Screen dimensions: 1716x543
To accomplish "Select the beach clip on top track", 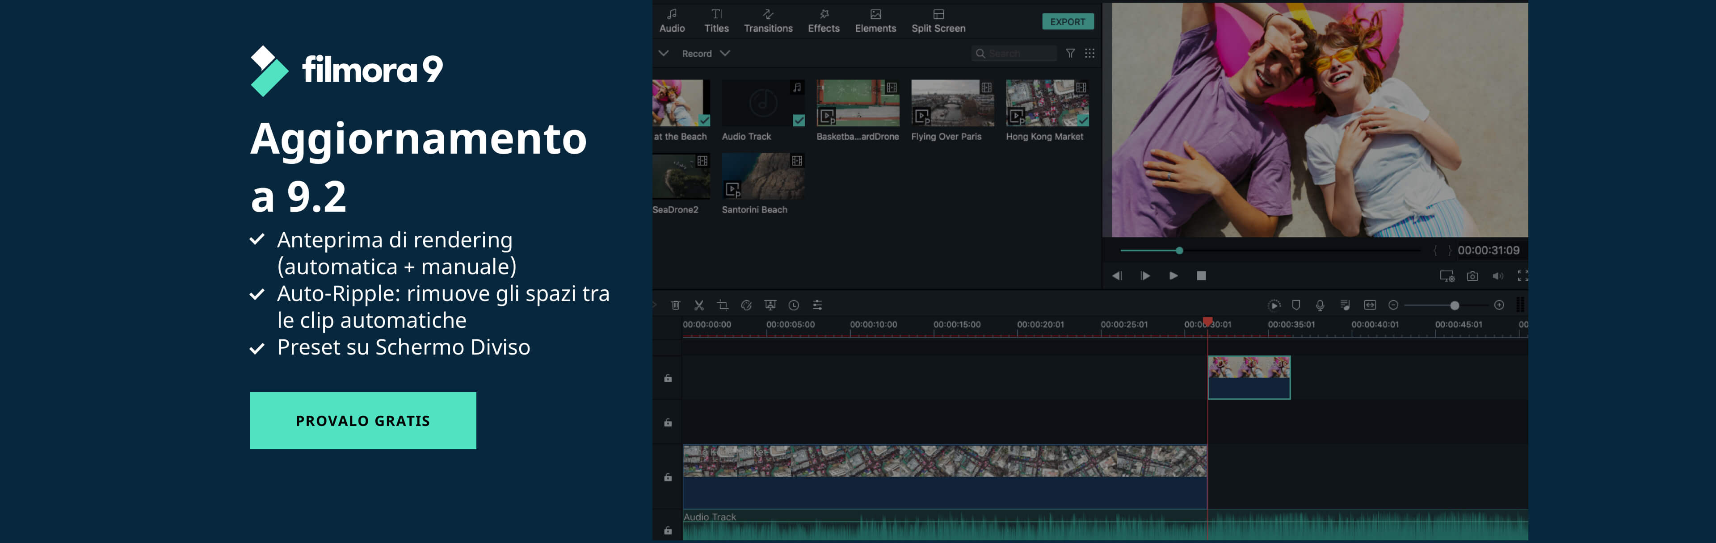I will click(1249, 377).
